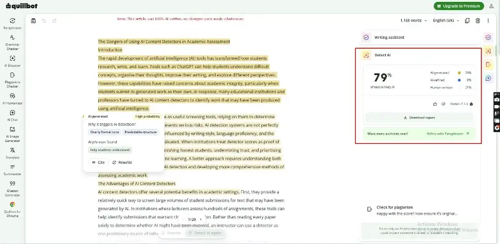Click the Model v7.1.0 lock label
Screen dimensions: 500x244
click(461, 104)
